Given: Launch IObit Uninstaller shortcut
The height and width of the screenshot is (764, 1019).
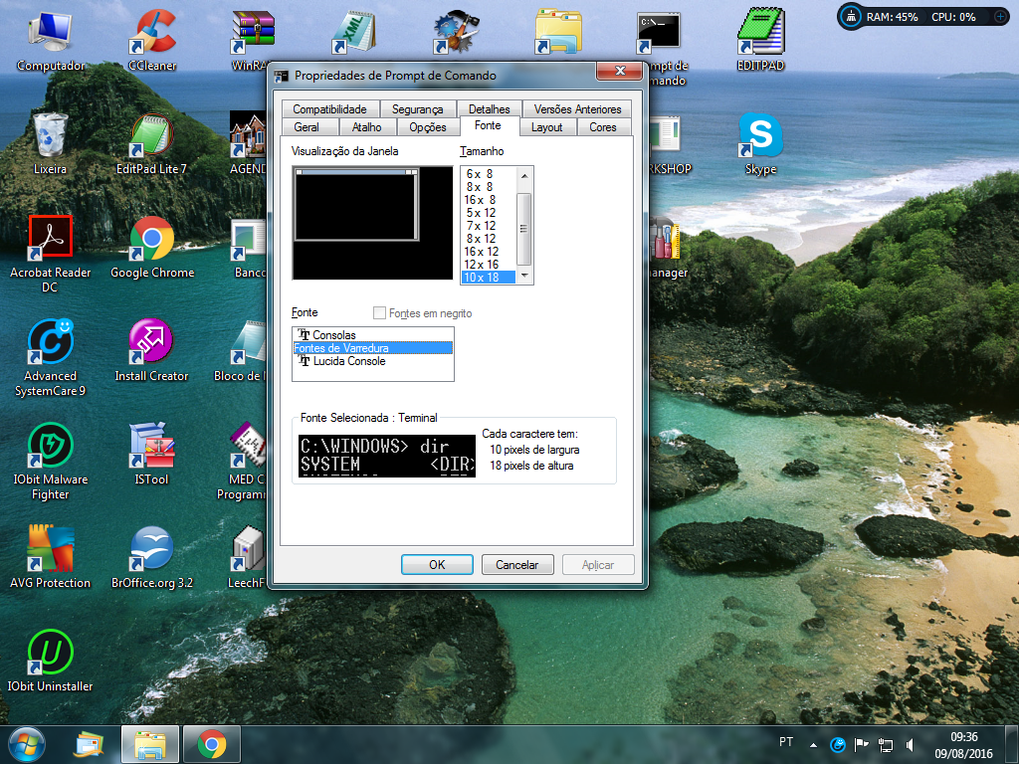Looking at the screenshot, I should pos(50,654).
